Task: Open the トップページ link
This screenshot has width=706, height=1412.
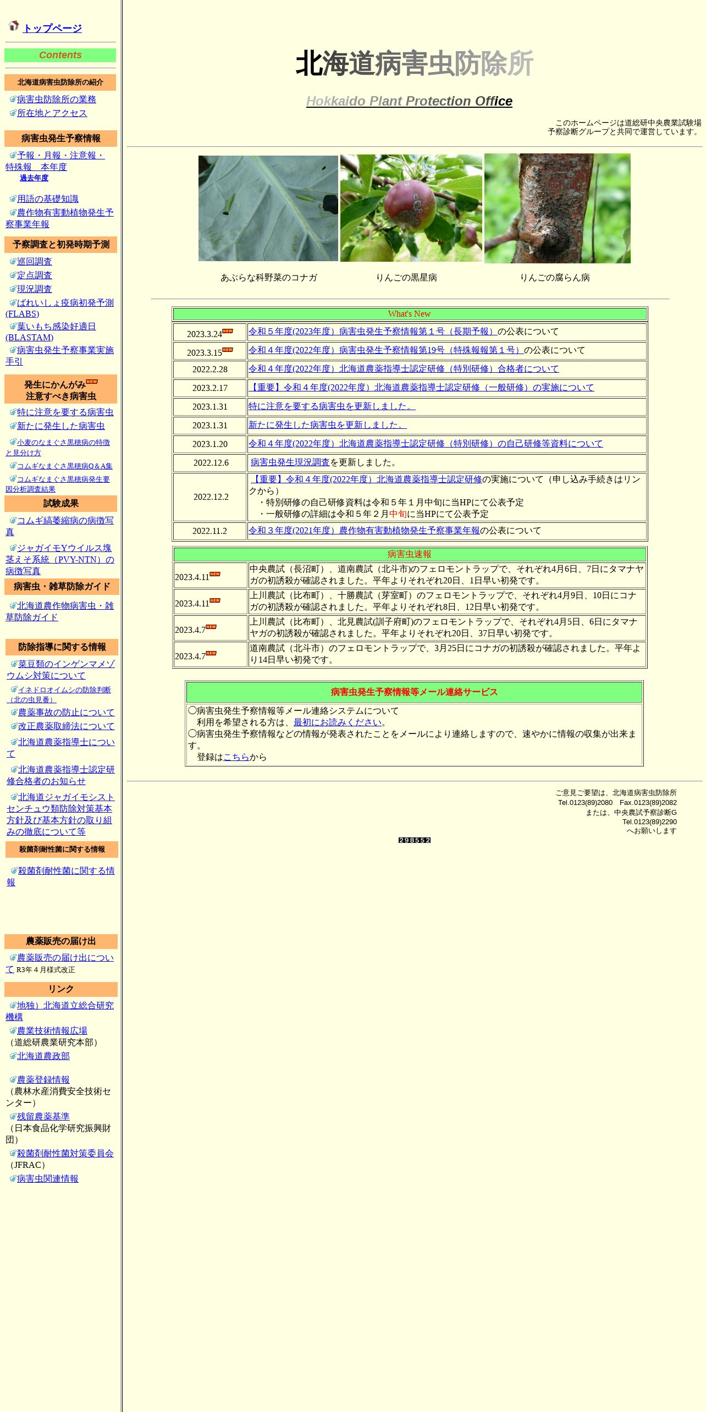Action: point(52,28)
